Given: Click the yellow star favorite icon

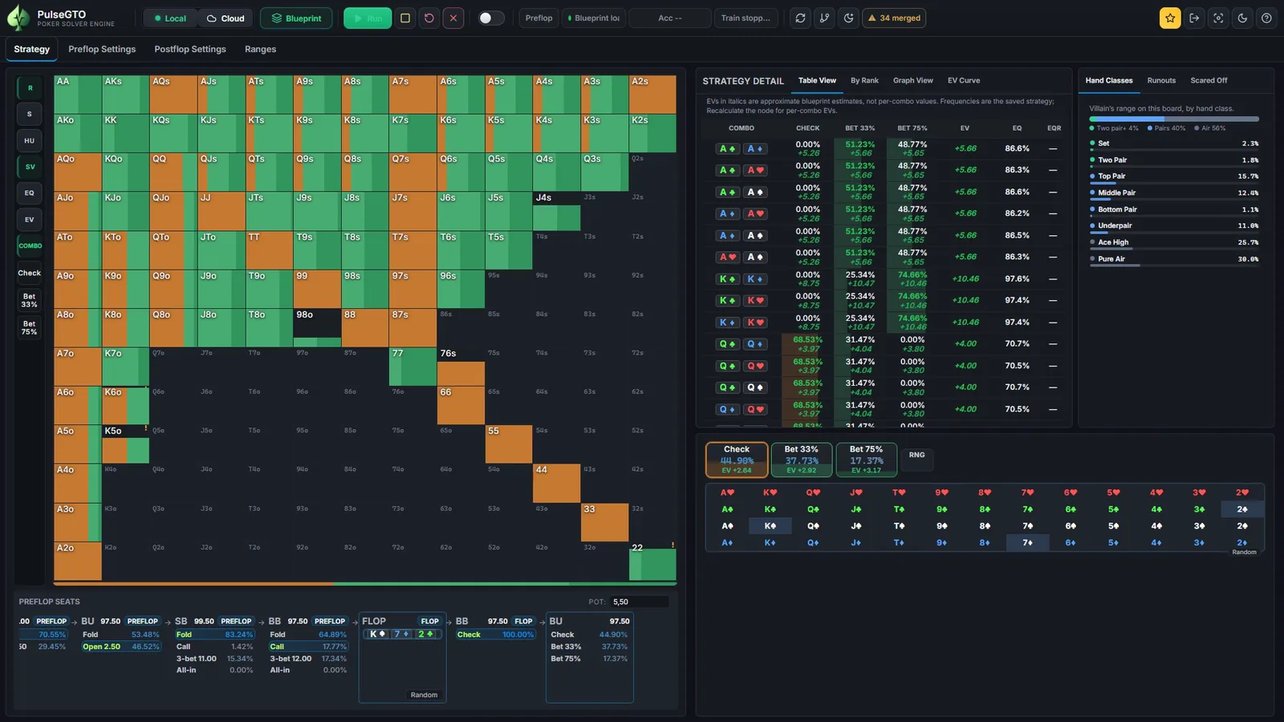Looking at the screenshot, I should [1170, 18].
